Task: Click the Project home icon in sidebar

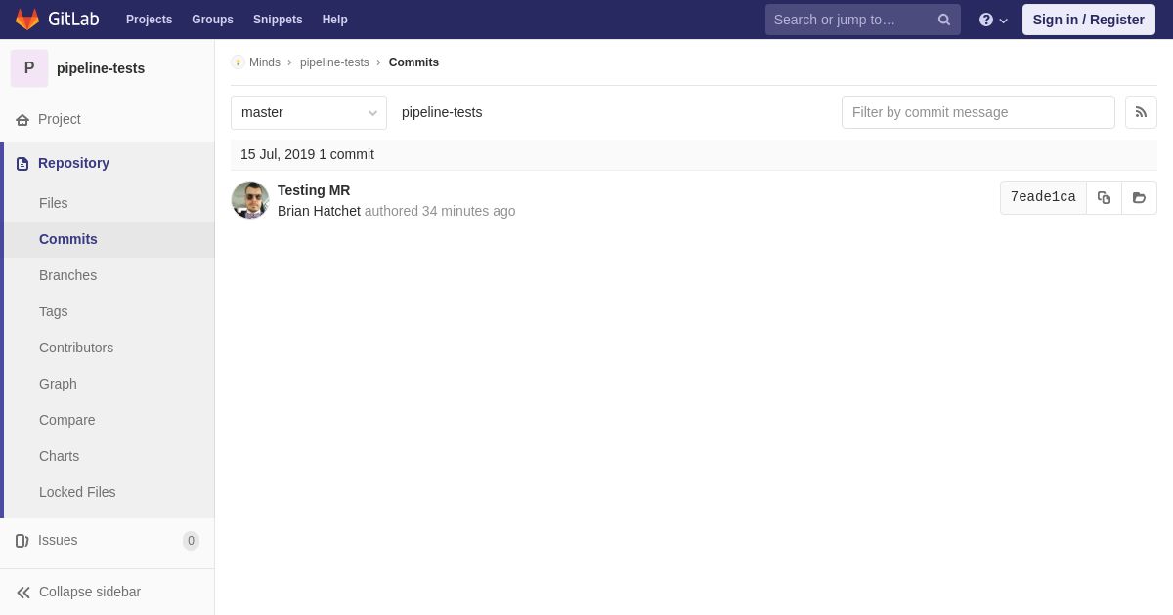Action: pos(22,119)
